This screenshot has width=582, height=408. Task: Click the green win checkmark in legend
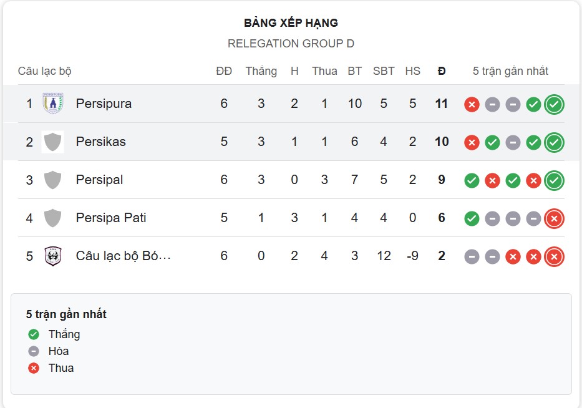33,334
